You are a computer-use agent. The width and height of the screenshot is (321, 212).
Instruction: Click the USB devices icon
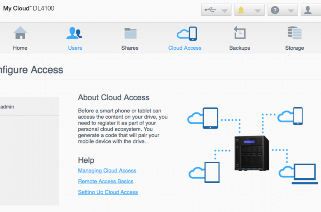click(x=210, y=9)
